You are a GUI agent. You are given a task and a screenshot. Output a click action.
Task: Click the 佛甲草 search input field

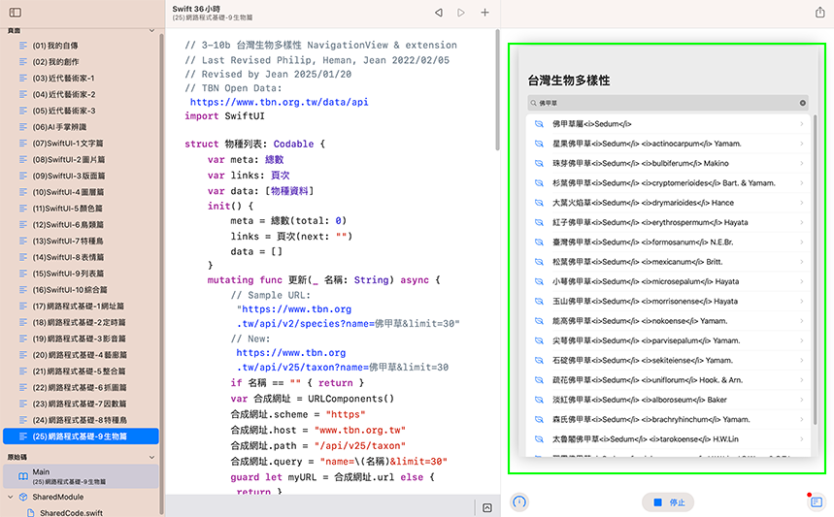point(660,103)
